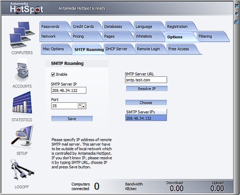240x195 pixels.
Task: Click the Logoff keys icon
Action: [22, 169]
